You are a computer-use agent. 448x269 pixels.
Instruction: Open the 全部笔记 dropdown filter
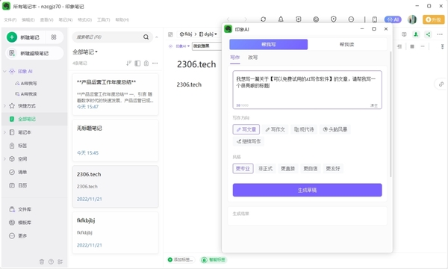tap(85, 52)
